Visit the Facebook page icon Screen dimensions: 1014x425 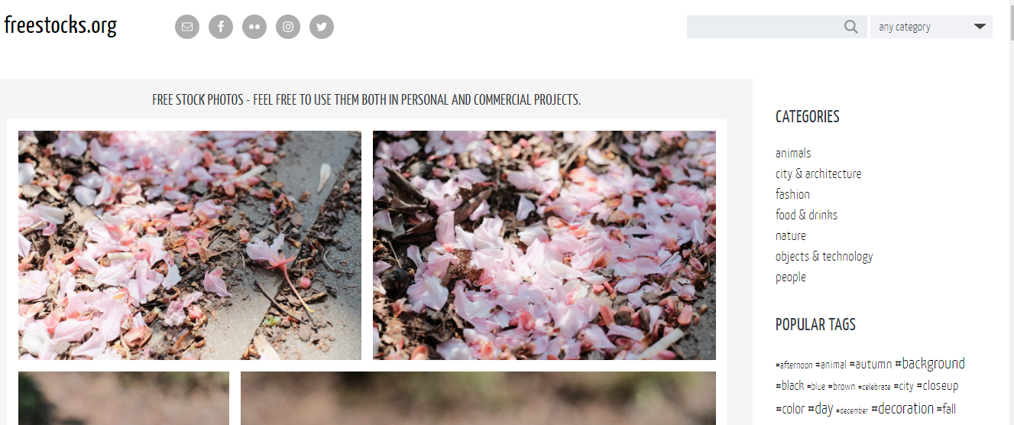[x=221, y=27]
